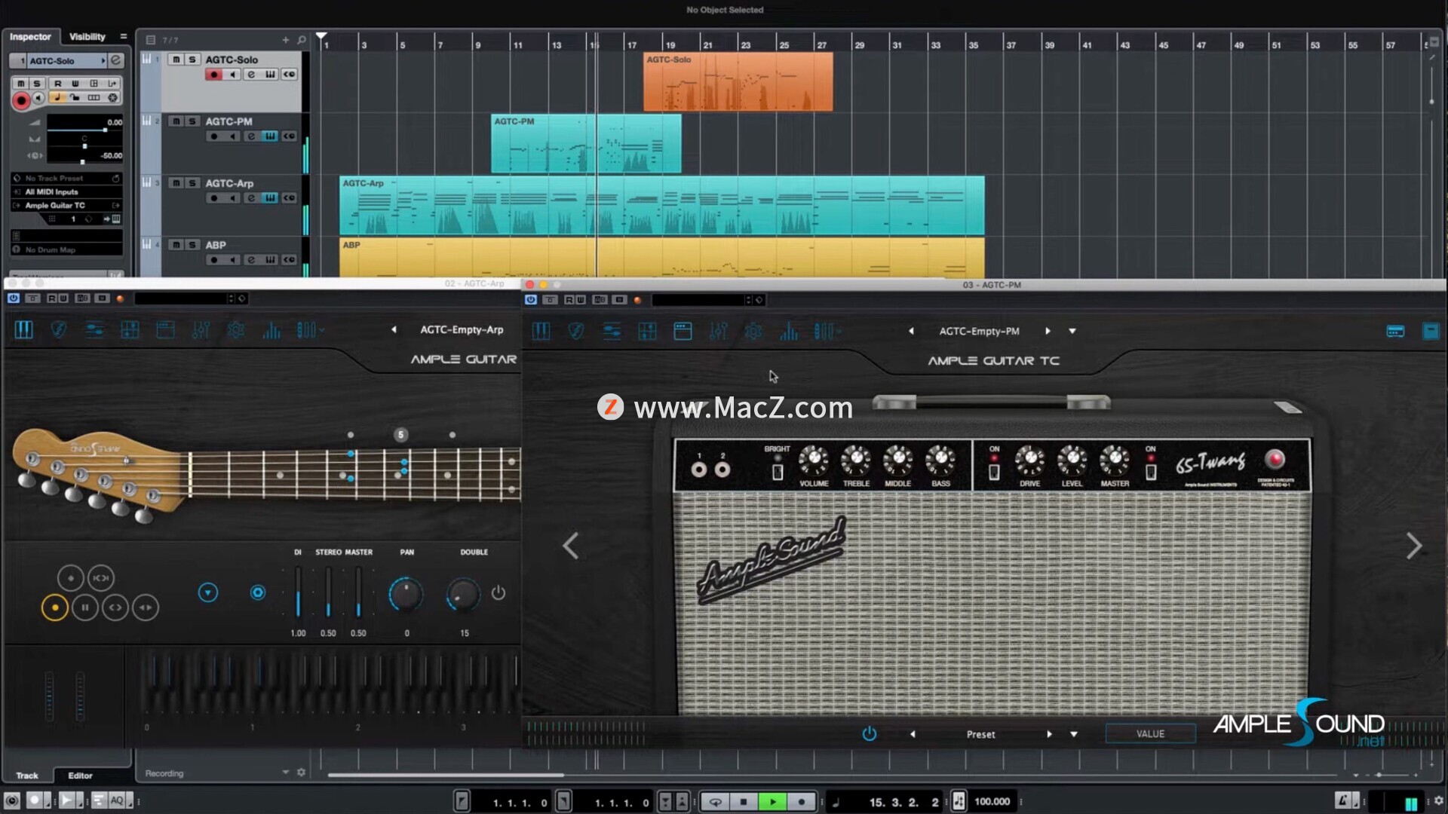Open settings gear in AGTC-Arp plugin

[236, 329]
